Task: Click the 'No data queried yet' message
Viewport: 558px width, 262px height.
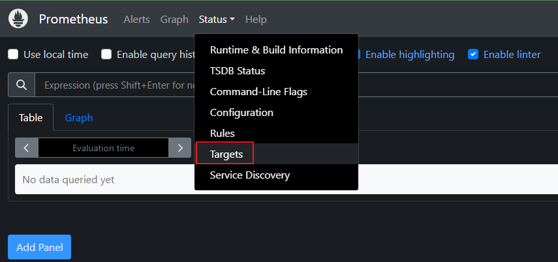Action: (69, 179)
